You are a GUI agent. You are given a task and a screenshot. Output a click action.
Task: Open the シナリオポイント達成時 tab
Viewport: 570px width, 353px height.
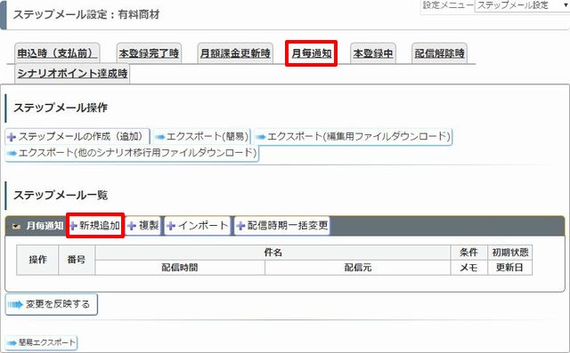(x=72, y=73)
